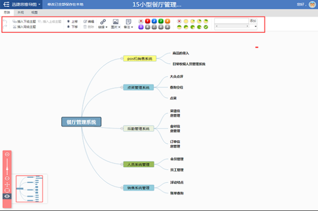Mark progress complete with green checkmark
The image size is (318, 211).
(x=206, y=27)
